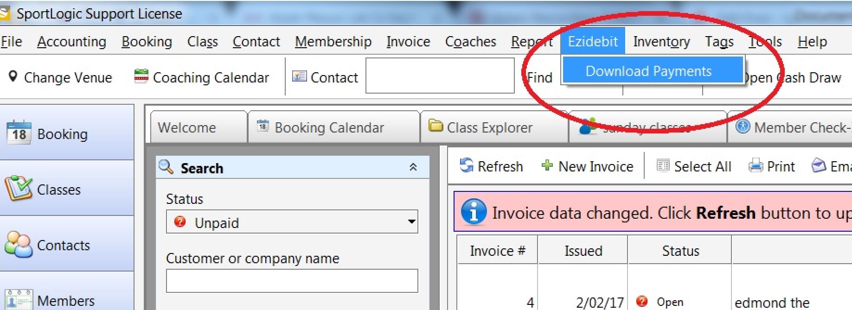
Task: Choose Download Payments from the Ezidebit menu
Action: [653, 71]
